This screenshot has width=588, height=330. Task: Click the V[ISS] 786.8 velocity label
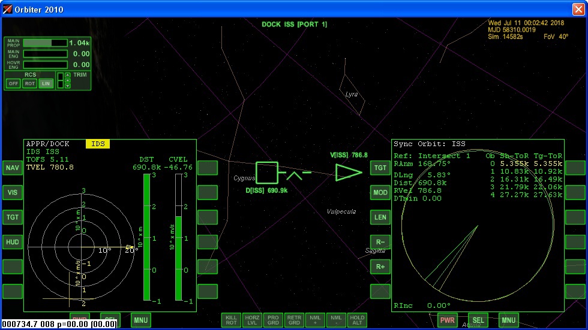tap(349, 155)
